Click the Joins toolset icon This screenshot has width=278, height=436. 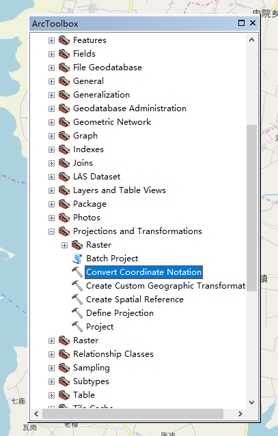(x=64, y=163)
